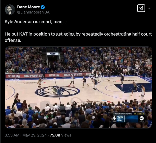Screen dimensions: 156x143
Task: Click the DAL LEADS 3-0 series label
Action: point(139,114)
